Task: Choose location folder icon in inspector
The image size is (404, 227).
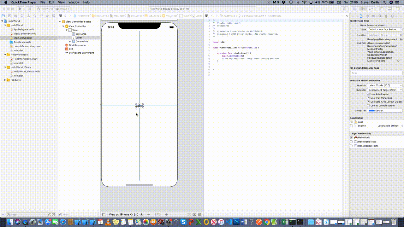Action: pyautogui.click(x=401, y=39)
